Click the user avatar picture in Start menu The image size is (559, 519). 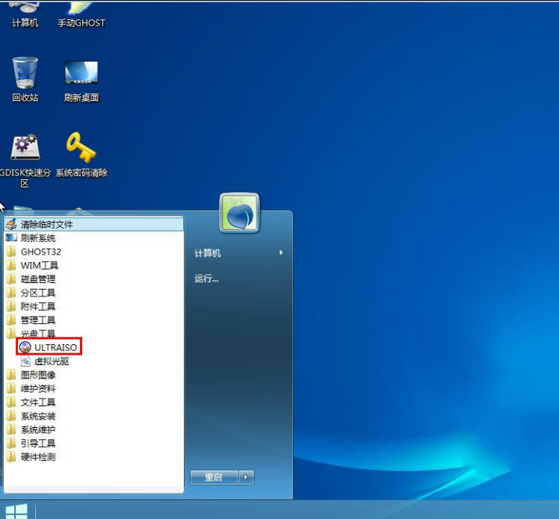239,213
